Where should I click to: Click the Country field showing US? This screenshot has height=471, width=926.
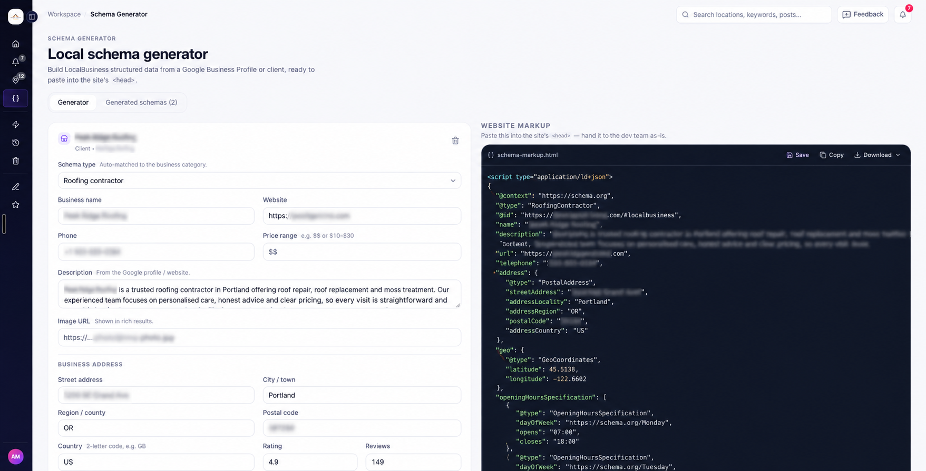pyautogui.click(x=156, y=462)
